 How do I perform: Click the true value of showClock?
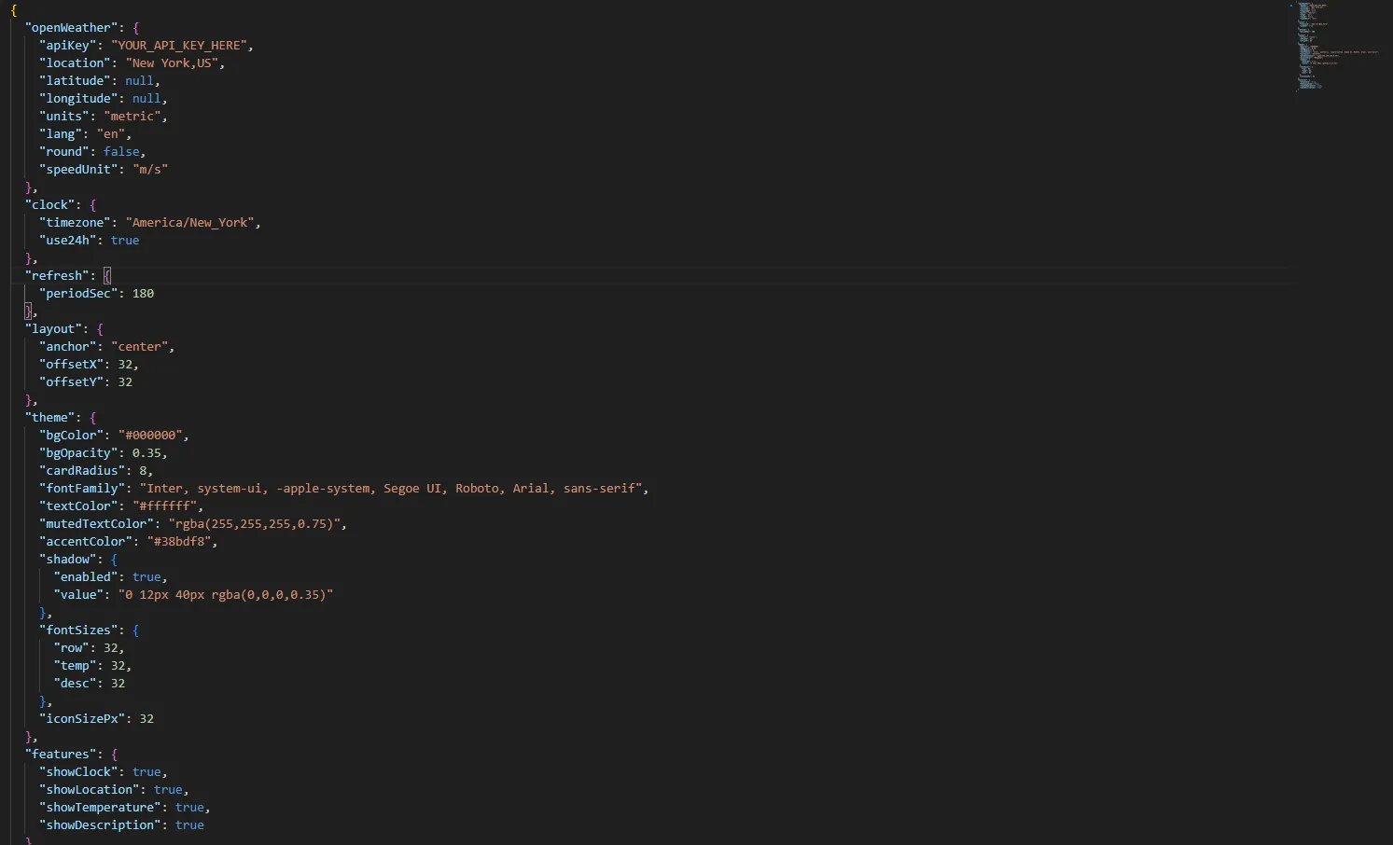pyautogui.click(x=147, y=771)
